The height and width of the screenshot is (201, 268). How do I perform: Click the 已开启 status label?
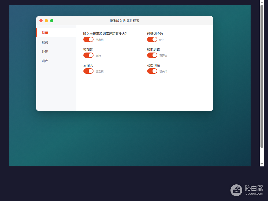163,55
